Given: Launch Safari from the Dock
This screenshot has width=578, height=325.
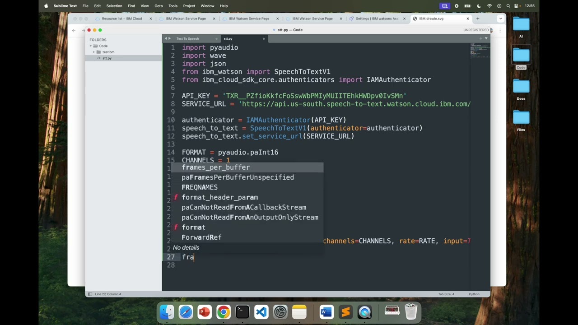Looking at the screenshot, I should point(186,312).
